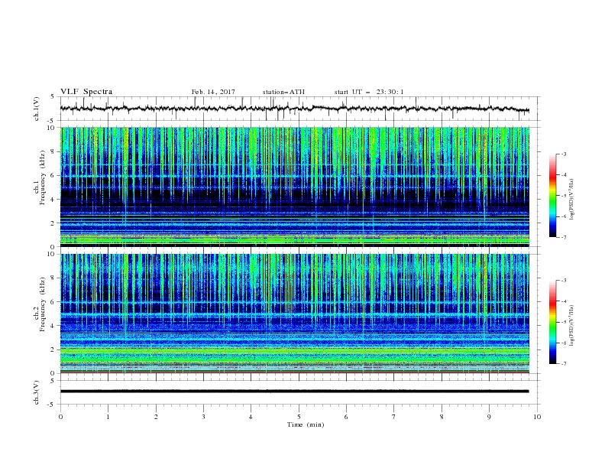The height and width of the screenshot is (468, 605).
Task: Click the log(PSD) label beside ch.2 color bar
Action: pyautogui.click(x=571, y=325)
